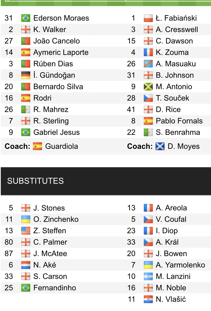
Task: Click Poland flag beside Ł. Fabiański
Action: click(148, 18)
